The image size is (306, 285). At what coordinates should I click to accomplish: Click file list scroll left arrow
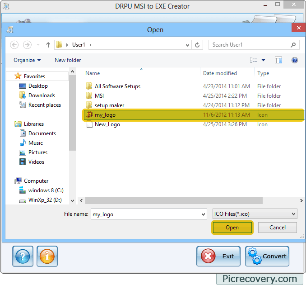click(81, 201)
